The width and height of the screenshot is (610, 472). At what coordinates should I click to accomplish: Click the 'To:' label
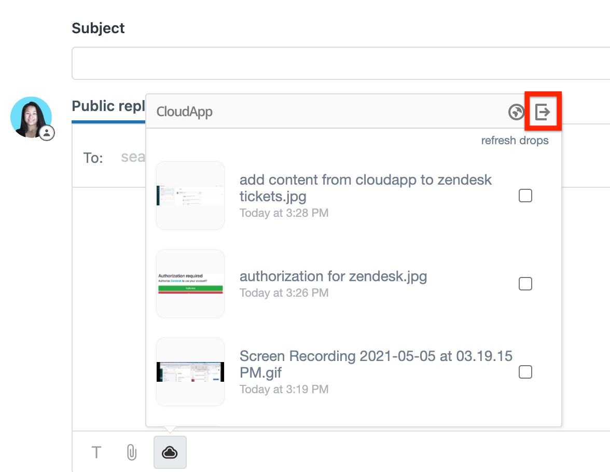click(x=93, y=158)
